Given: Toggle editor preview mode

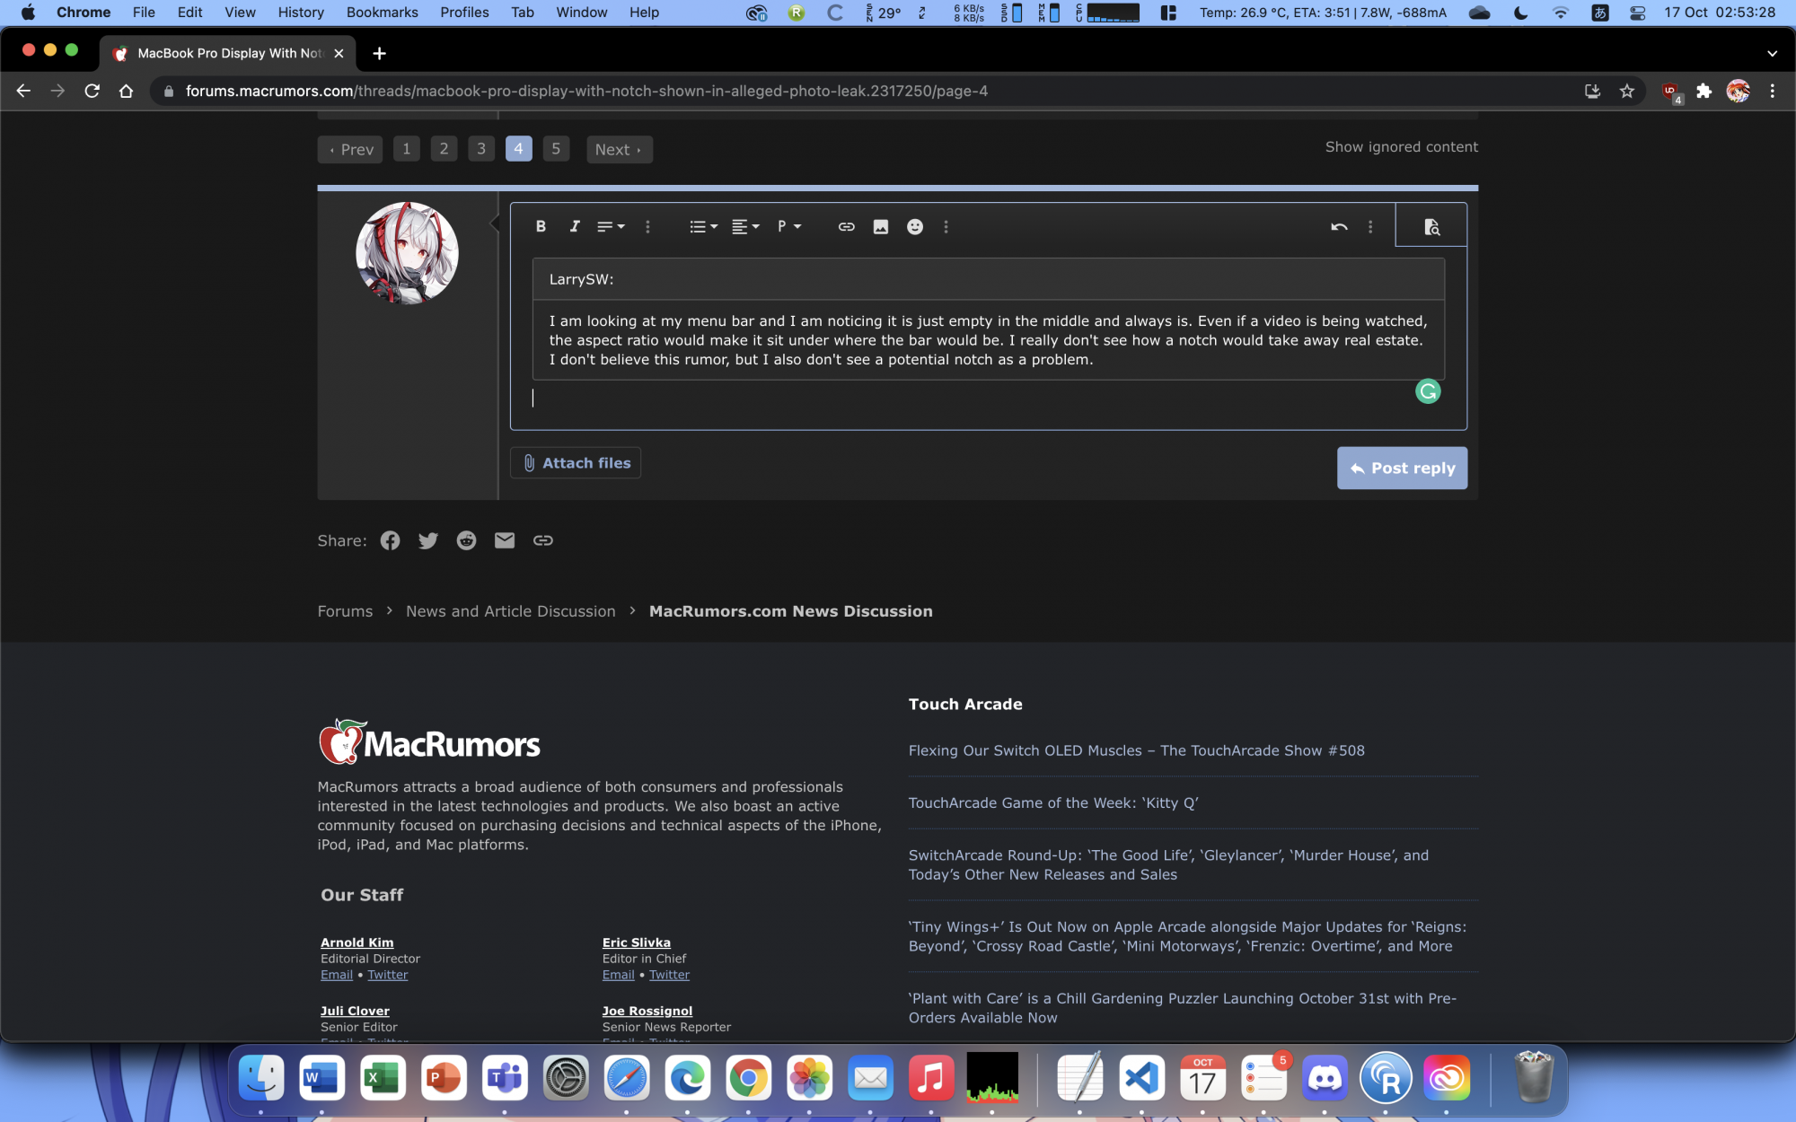Looking at the screenshot, I should [1431, 227].
